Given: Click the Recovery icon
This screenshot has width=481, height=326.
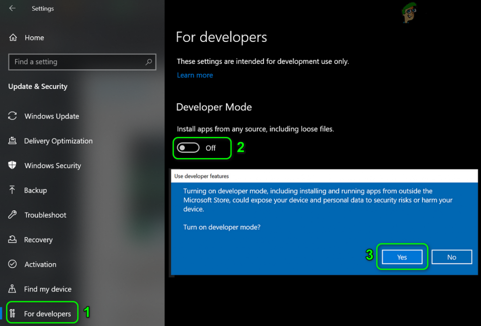Looking at the screenshot, I should pos(12,239).
